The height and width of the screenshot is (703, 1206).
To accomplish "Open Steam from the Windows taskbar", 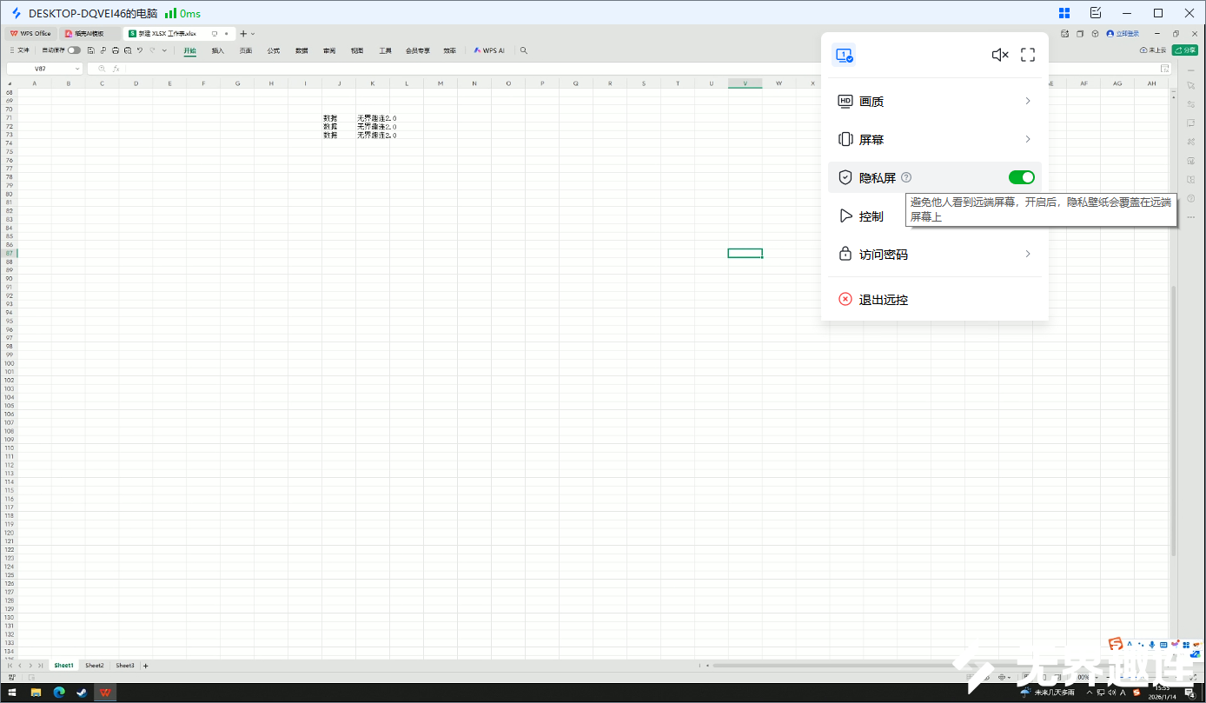I will [x=82, y=693].
